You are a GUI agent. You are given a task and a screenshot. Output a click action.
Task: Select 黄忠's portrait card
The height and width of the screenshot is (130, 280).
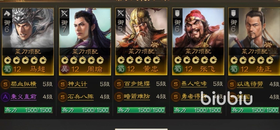141,41
